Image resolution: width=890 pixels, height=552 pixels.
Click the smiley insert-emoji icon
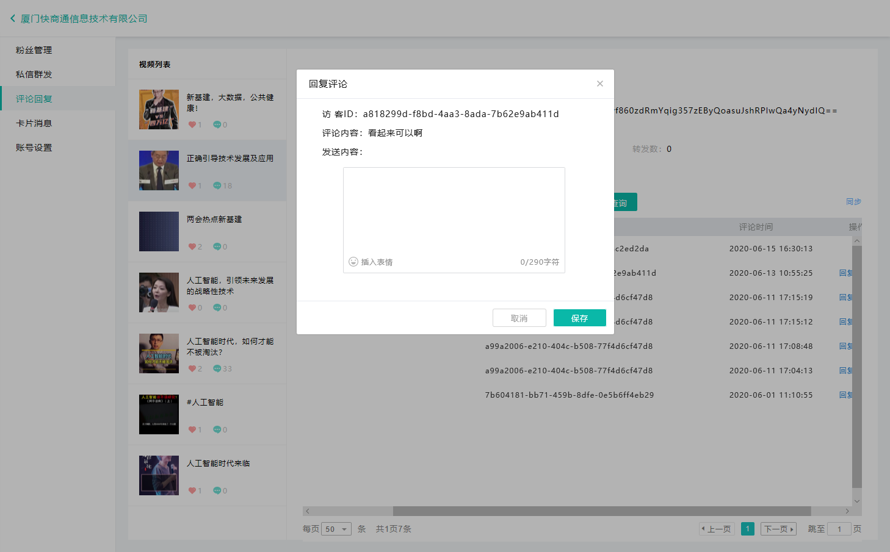(353, 262)
